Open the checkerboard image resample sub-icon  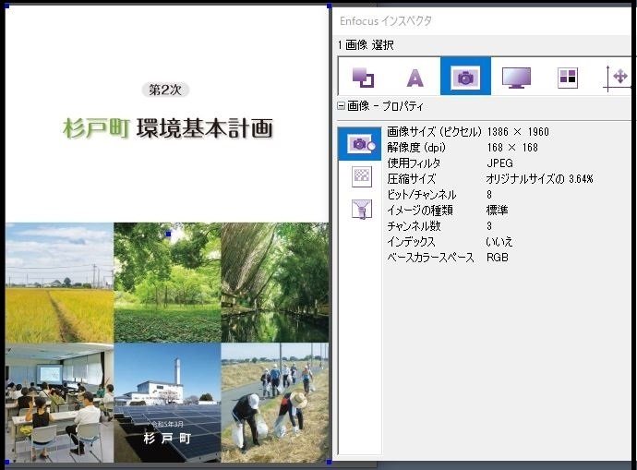[362, 176]
